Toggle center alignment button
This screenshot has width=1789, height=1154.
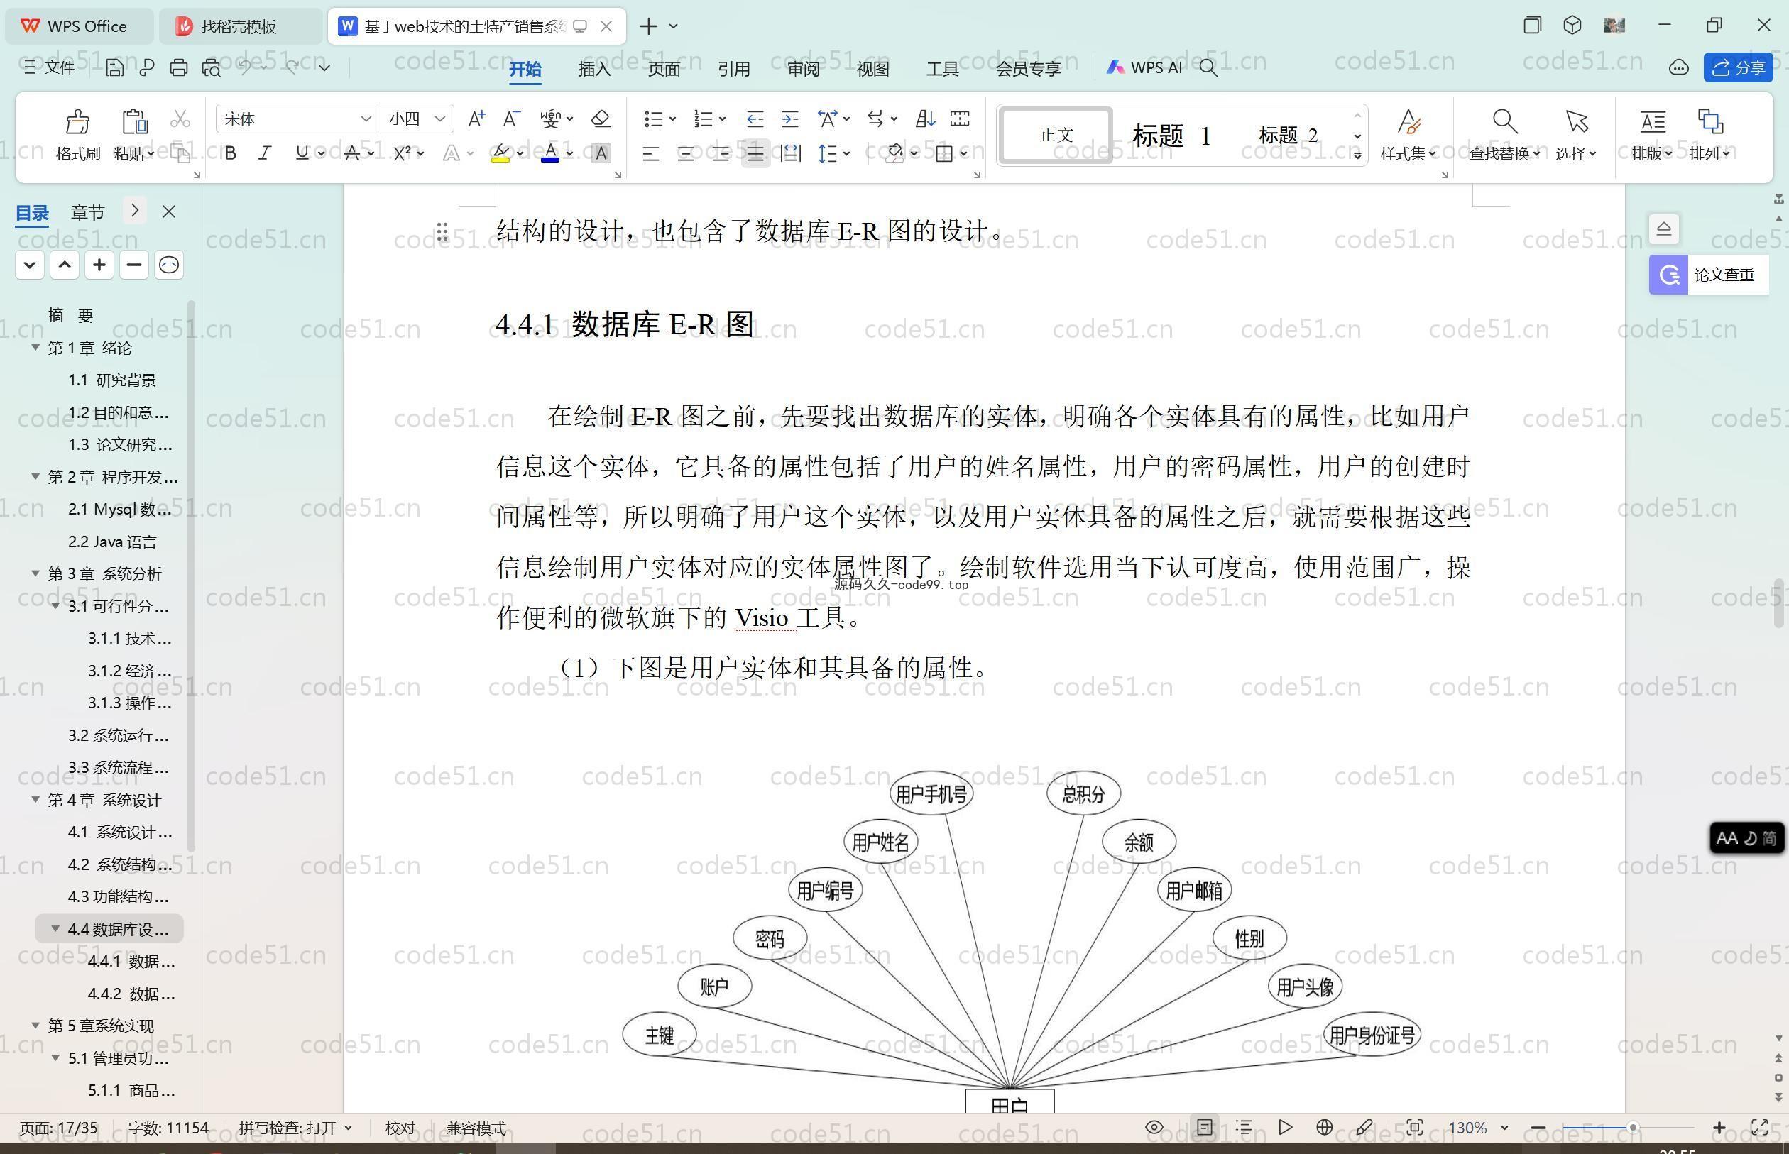click(686, 153)
